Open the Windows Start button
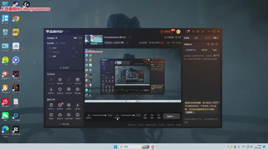The height and width of the screenshot is (150, 268). click(x=115, y=147)
